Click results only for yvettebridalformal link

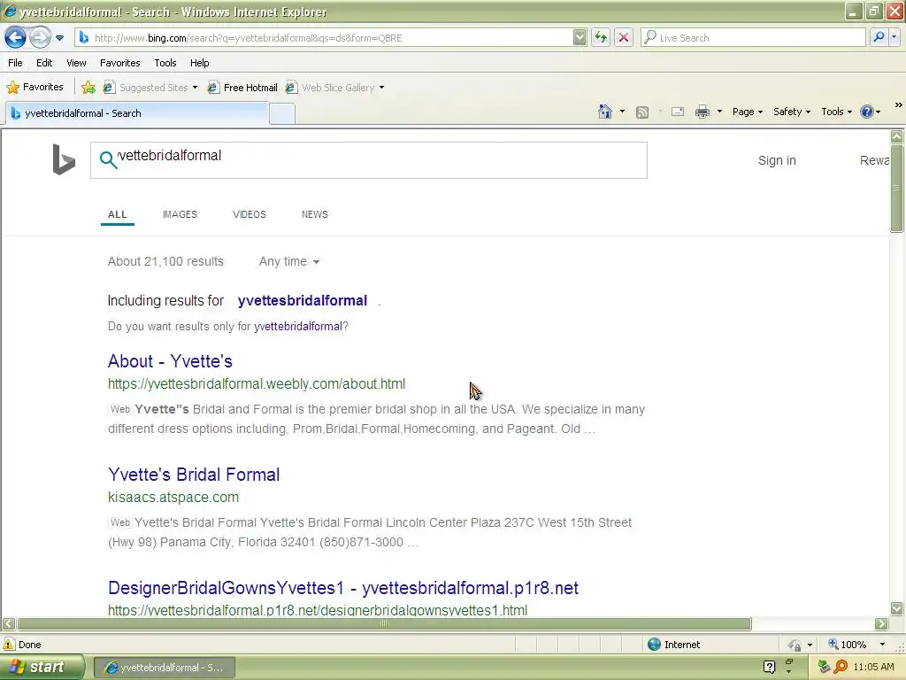tap(298, 327)
